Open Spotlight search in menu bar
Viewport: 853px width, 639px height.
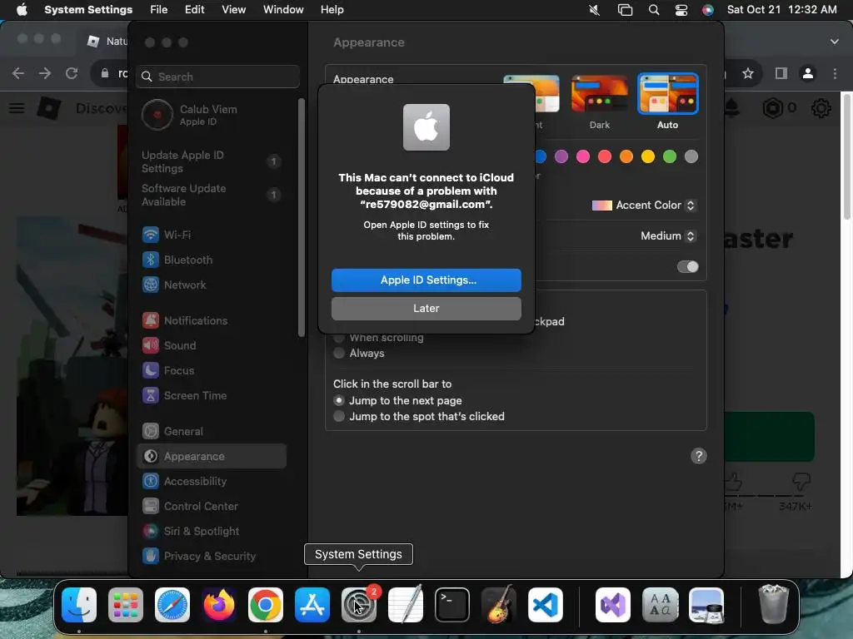[x=654, y=10]
